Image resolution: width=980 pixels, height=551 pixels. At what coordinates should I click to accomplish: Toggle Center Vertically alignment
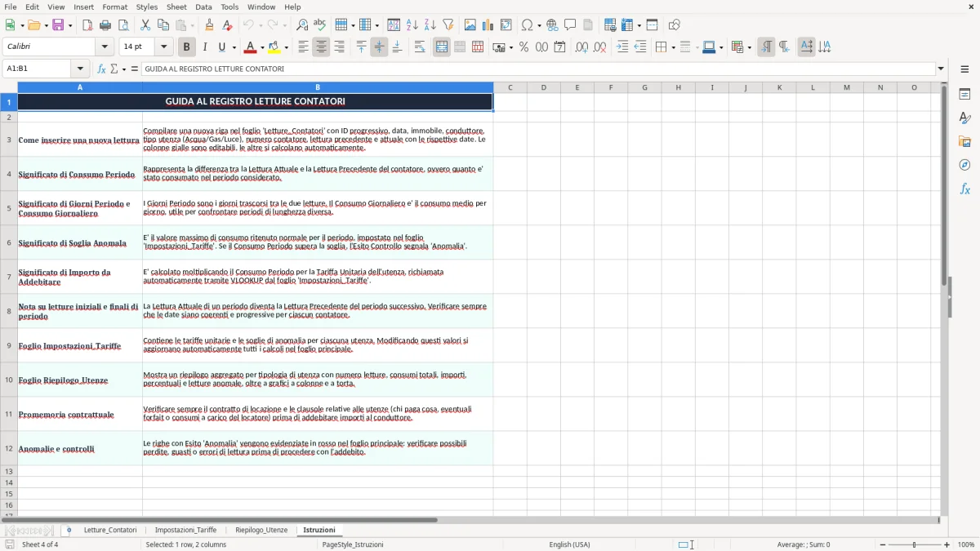379,47
